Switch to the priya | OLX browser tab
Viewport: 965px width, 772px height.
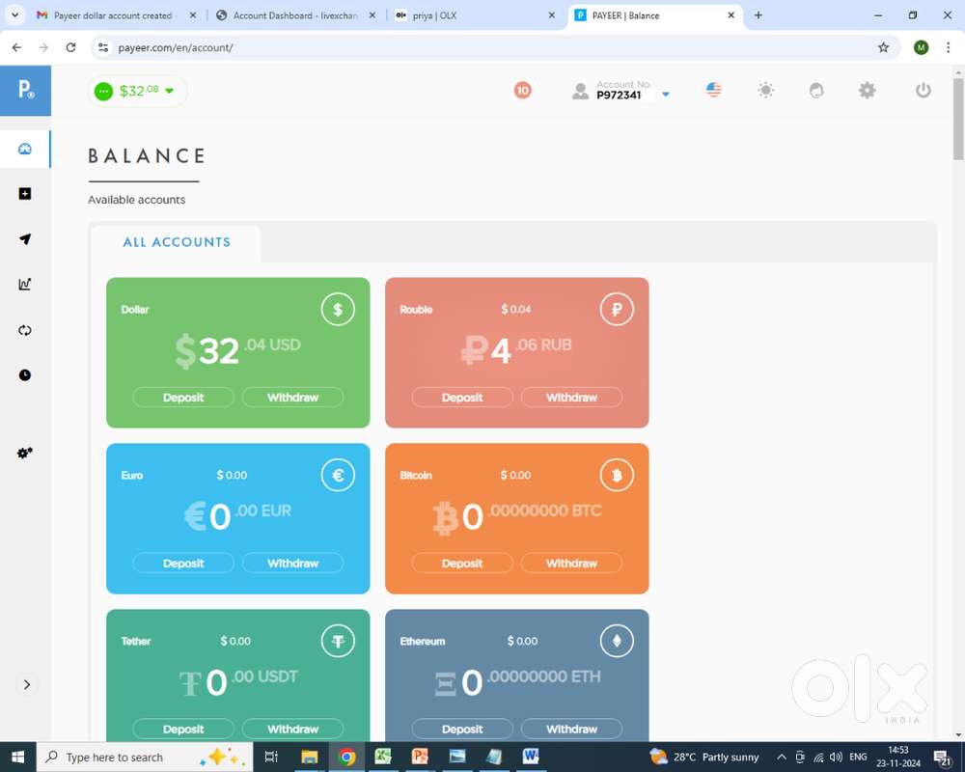click(475, 15)
